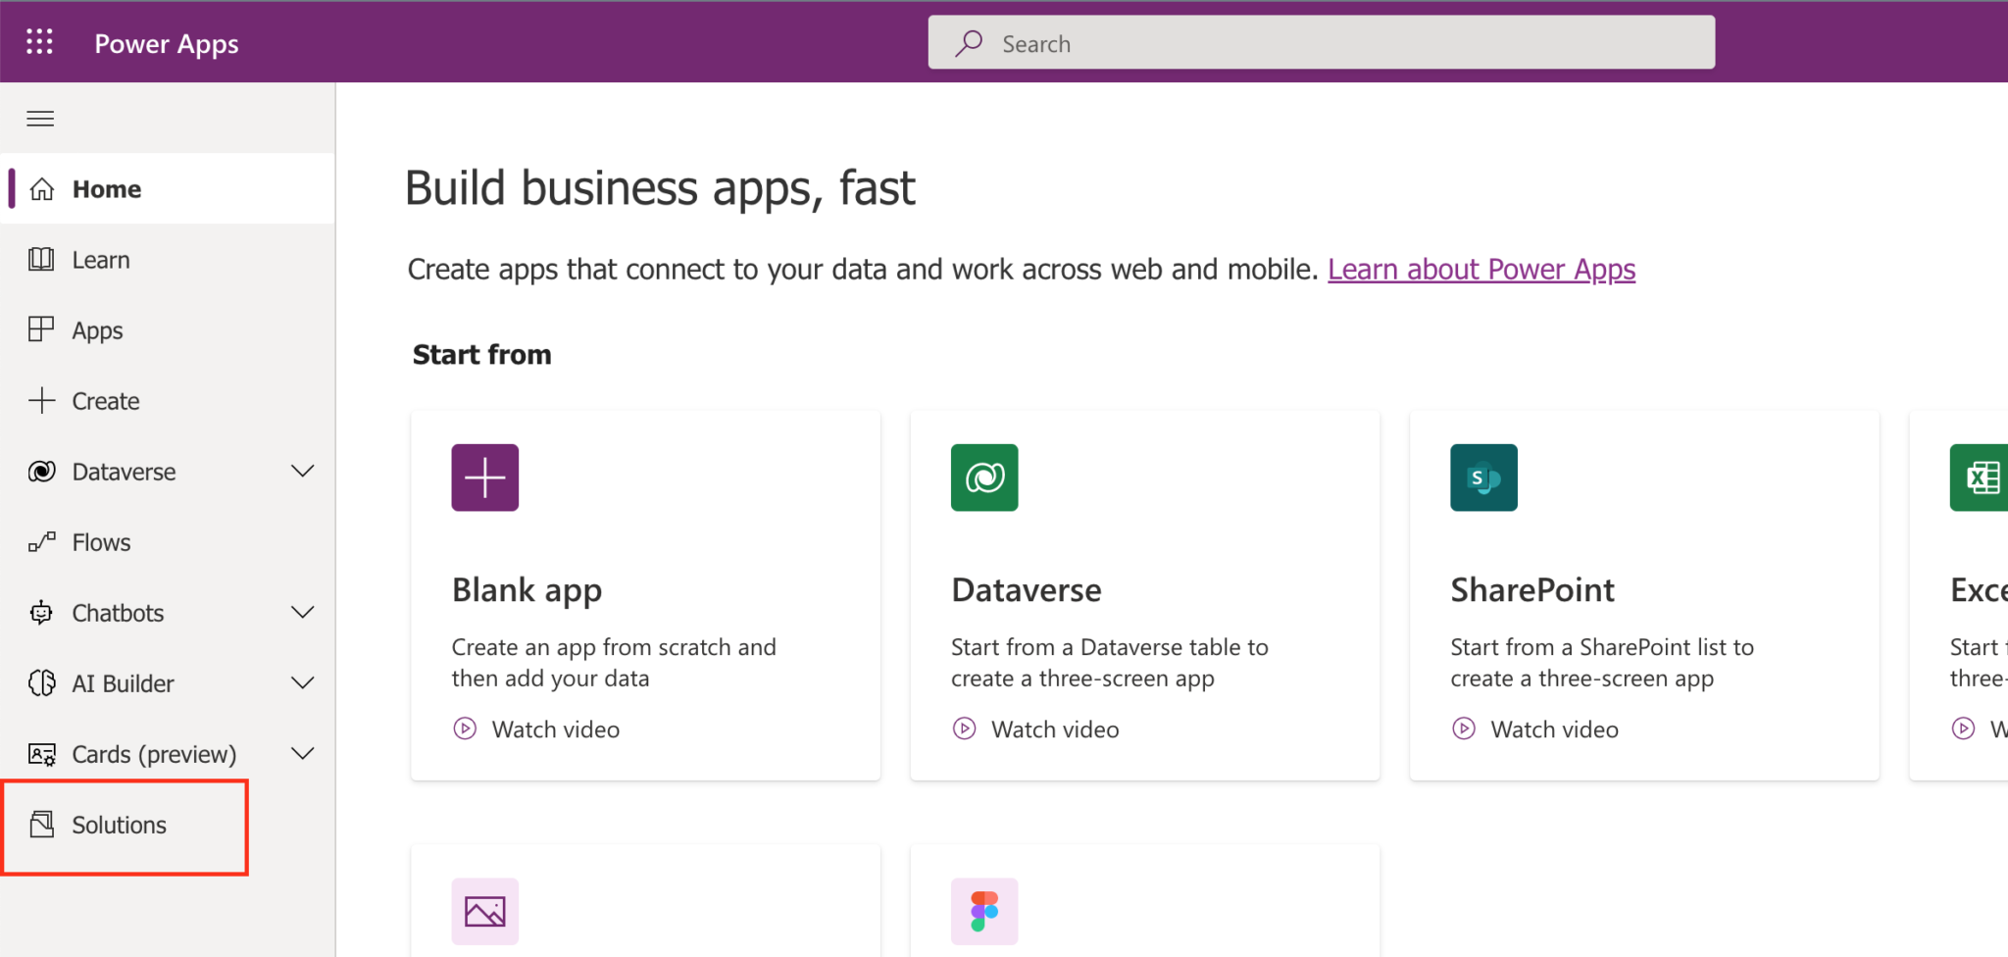Click the SharePoint tile icon
2008x957 pixels.
click(x=1483, y=478)
